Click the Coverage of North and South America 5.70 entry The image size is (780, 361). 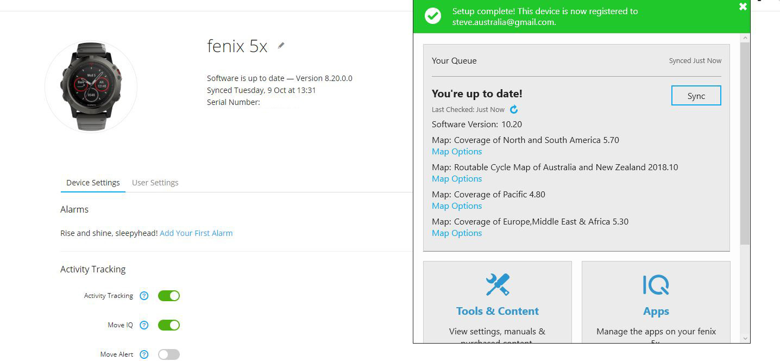[x=525, y=140]
